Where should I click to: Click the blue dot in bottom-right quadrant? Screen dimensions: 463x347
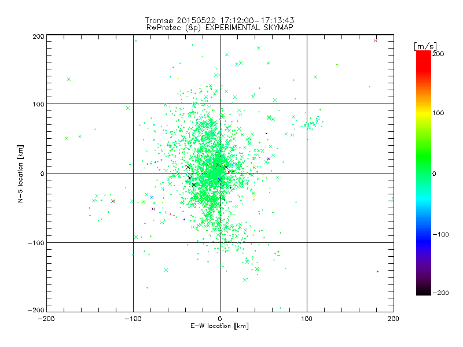[378, 271]
